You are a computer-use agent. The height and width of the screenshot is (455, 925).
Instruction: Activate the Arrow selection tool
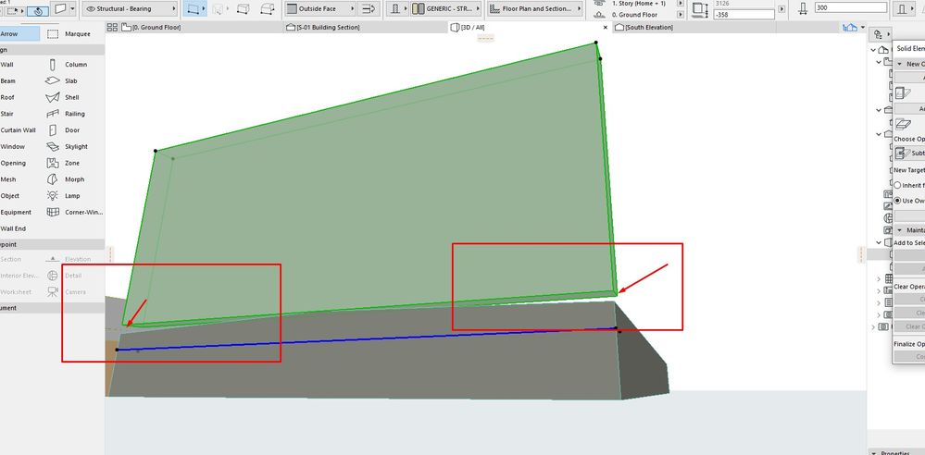click(20, 33)
